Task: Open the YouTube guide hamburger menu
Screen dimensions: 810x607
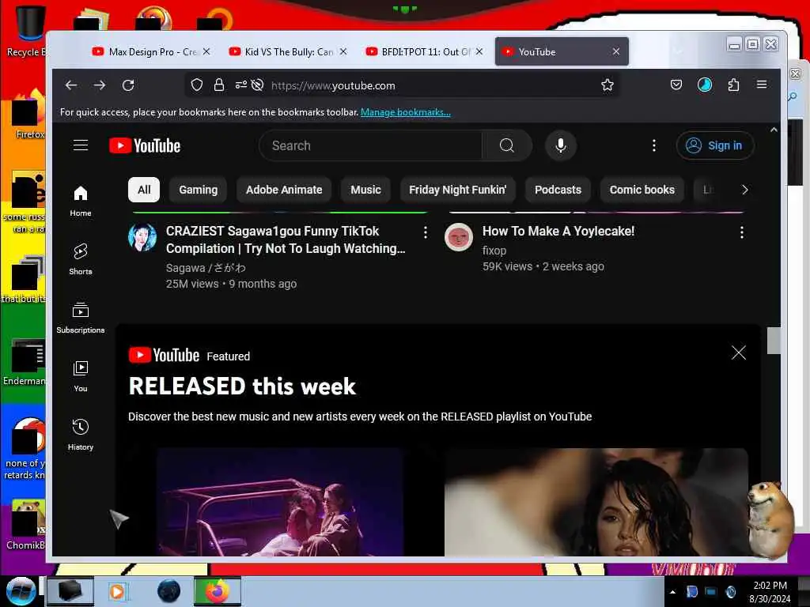Action: click(x=81, y=145)
